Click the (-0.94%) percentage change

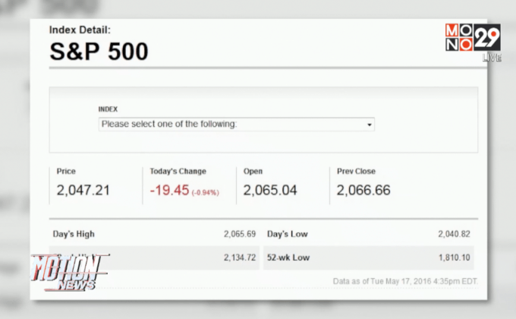coord(206,192)
